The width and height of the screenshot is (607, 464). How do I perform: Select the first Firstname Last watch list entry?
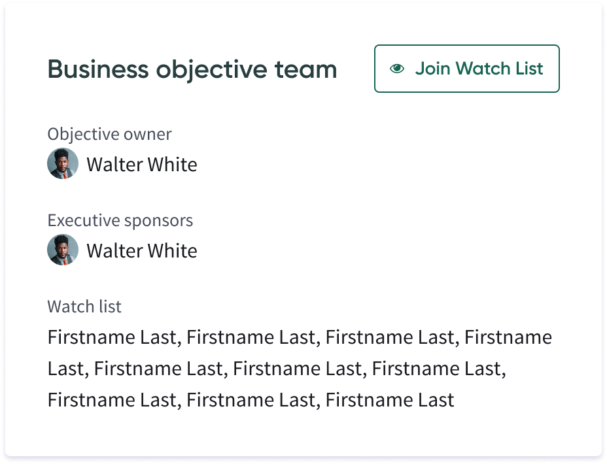pos(113,337)
